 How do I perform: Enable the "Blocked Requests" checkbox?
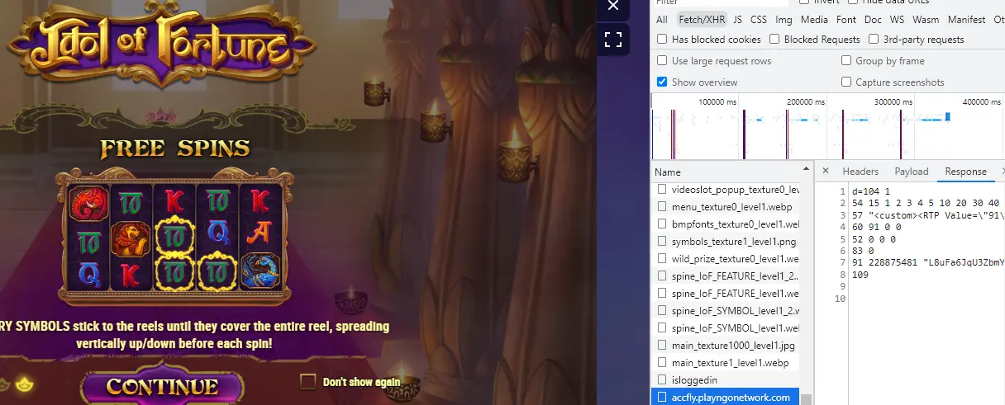(x=774, y=40)
